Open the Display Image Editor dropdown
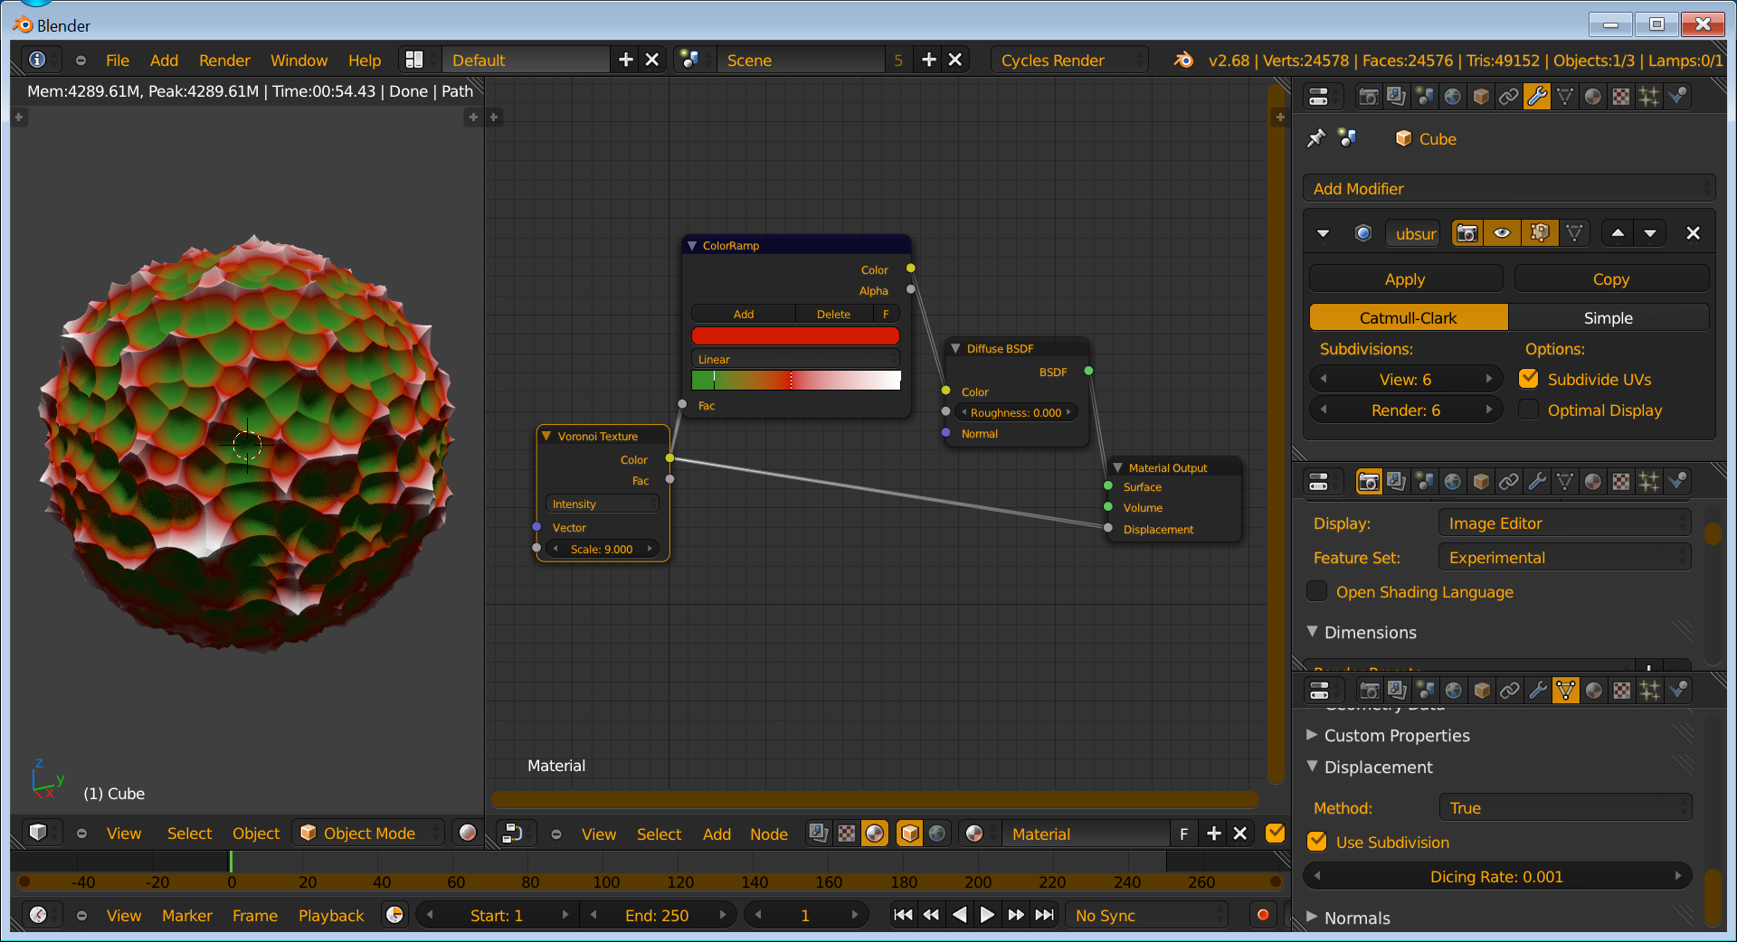Image resolution: width=1737 pixels, height=942 pixels. pos(1564,523)
